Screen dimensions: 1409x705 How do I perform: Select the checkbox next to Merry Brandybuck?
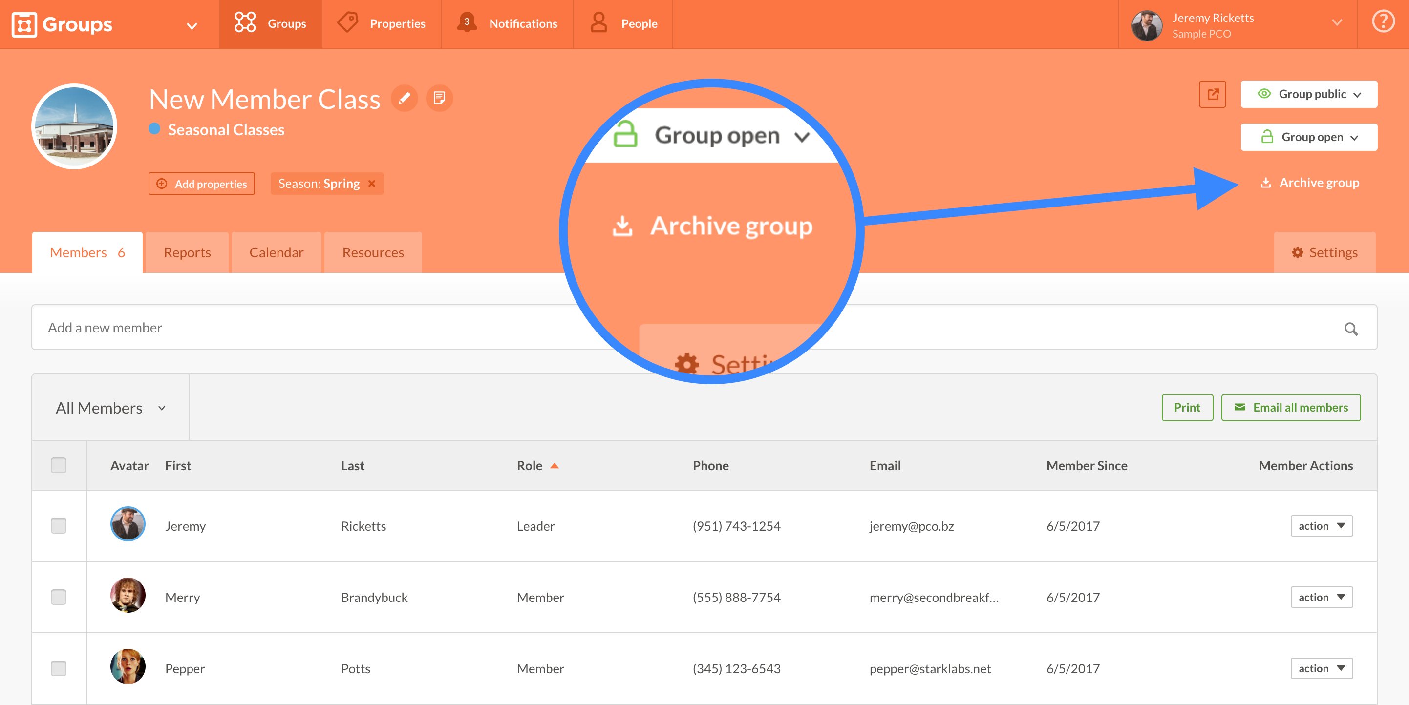59,597
